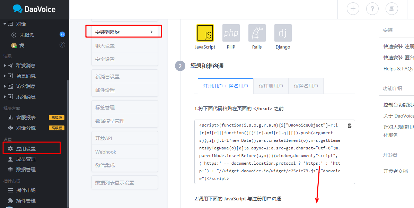Click the 您想和谁沟通 heading text
This screenshot has height=208, width=414.
tap(207, 66)
